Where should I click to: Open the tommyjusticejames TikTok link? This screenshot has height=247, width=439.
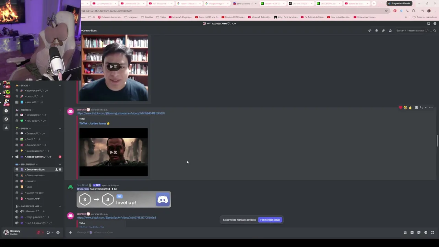[x=121, y=113]
